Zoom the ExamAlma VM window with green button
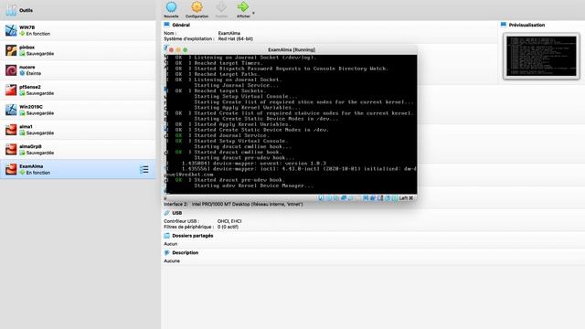This screenshot has width=585, height=329. pos(185,50)
